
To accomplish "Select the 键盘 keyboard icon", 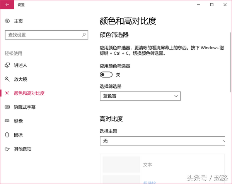I will [7, 121].
